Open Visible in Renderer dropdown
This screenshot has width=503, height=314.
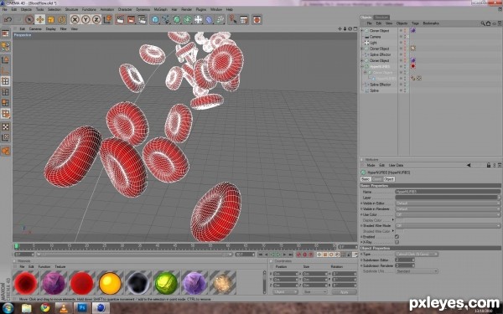[x=448, y=208]
